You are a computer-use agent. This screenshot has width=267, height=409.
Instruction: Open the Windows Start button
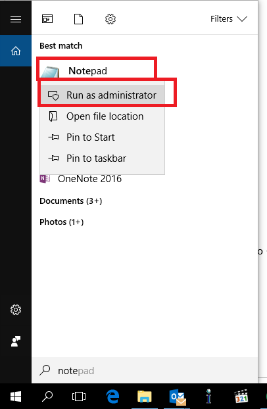tap(16, 397)
